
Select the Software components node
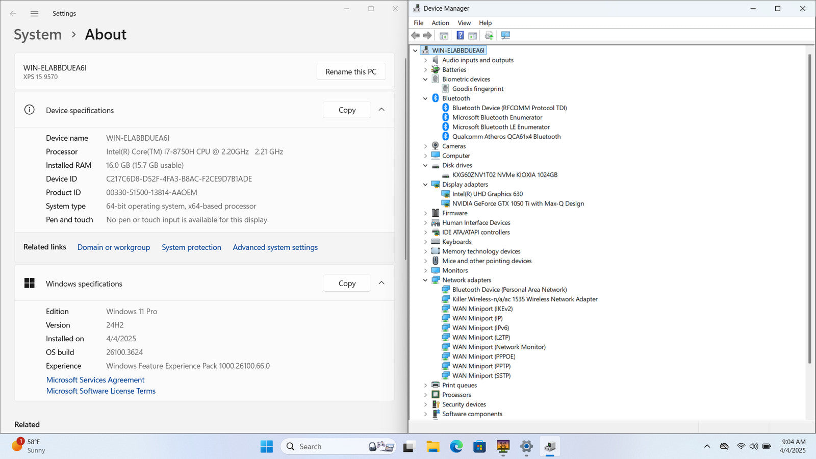click(x=472, y=414)
